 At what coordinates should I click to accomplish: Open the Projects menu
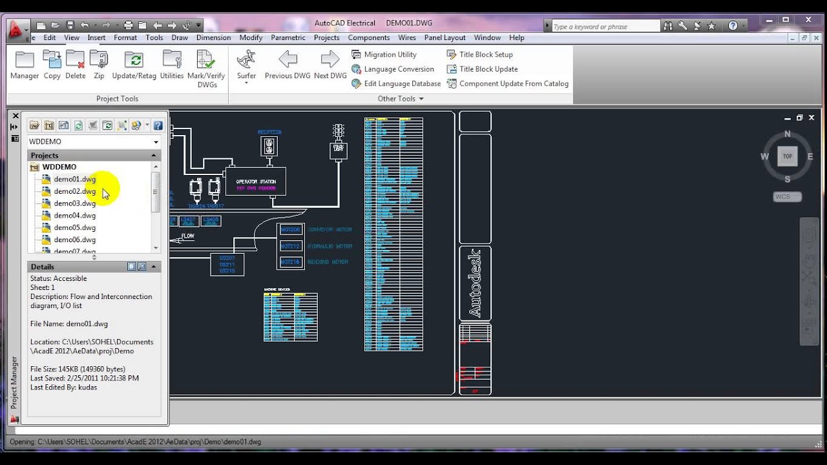(327, 38)
